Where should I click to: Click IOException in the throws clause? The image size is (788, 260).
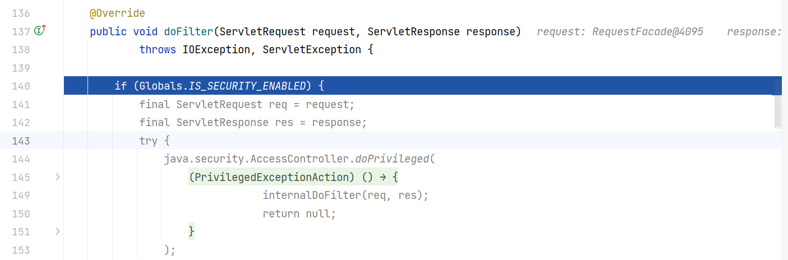pyautogui.click(x=216, y=50)
